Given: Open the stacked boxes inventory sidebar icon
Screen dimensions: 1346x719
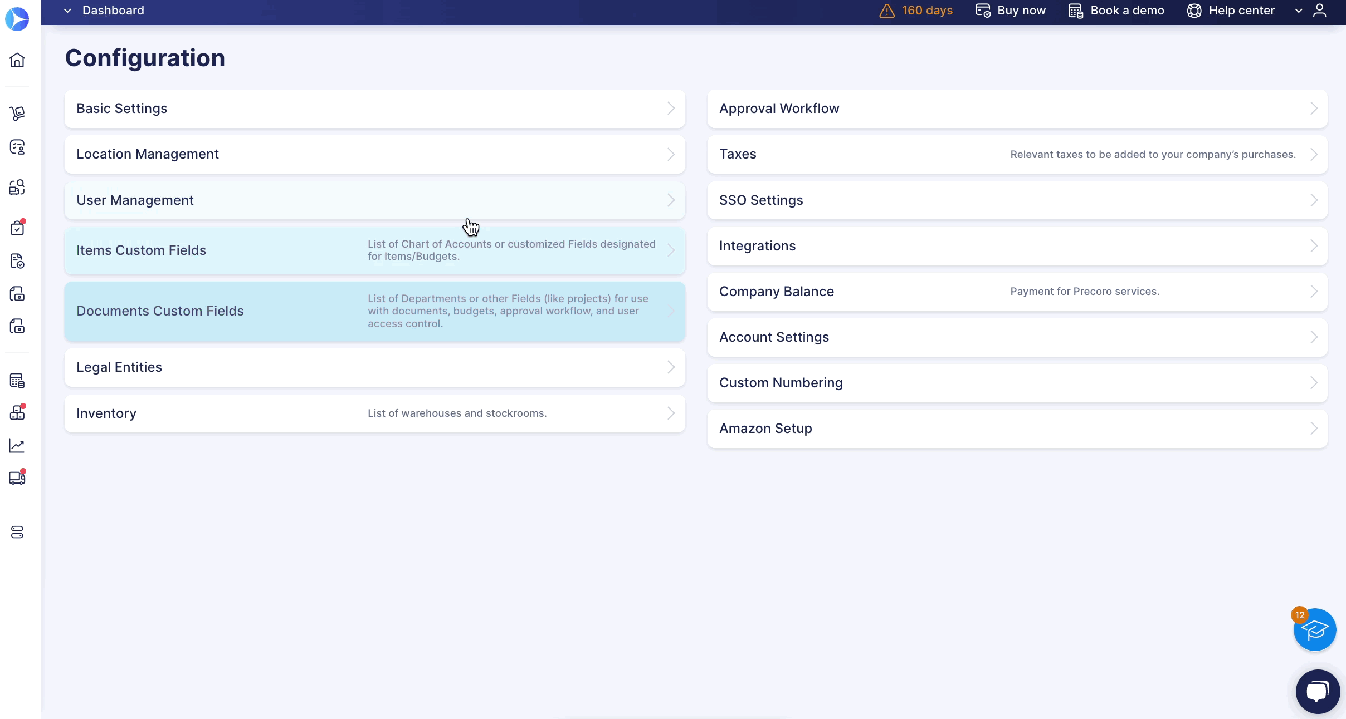Looking at the screenshot, I should click(17, 412).
